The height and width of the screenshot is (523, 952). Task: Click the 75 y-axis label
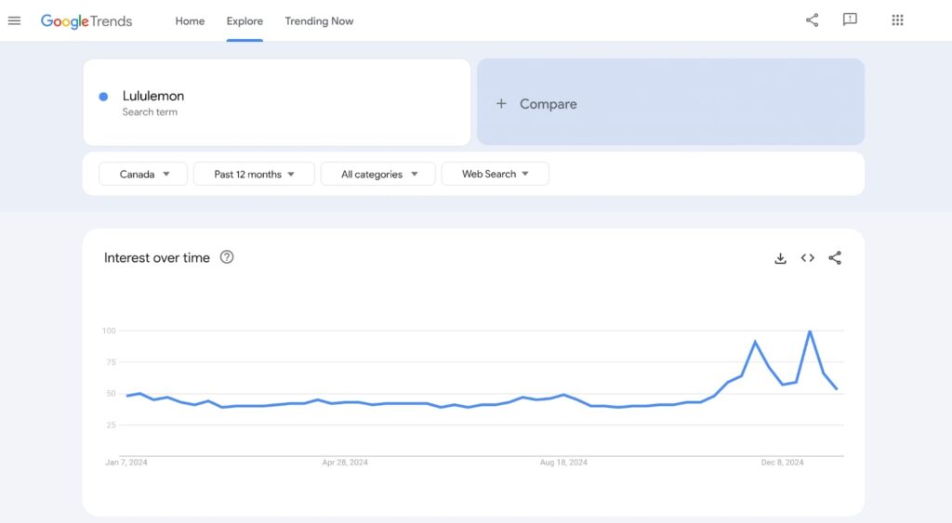pos(112,362)
